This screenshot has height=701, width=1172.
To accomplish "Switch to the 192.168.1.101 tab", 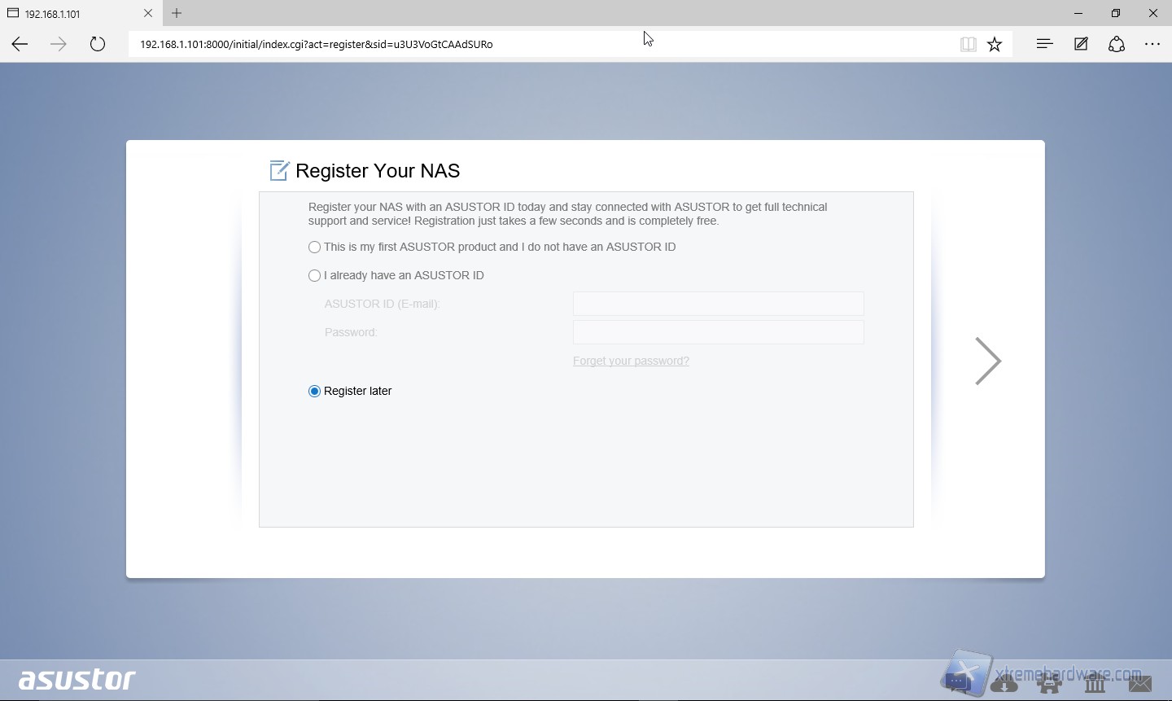I will point(73,14).
